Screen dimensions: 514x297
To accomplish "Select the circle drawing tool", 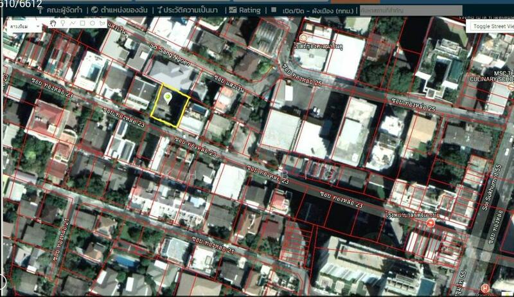I will [x=92, y=23].
